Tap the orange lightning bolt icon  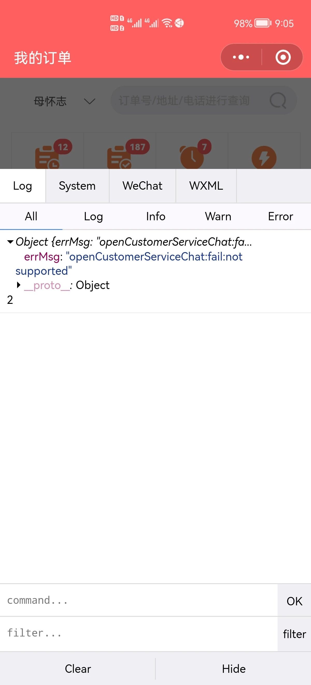[x=264, y=157]
